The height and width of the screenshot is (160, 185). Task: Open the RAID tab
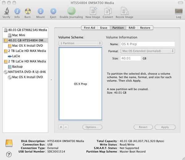132,28
